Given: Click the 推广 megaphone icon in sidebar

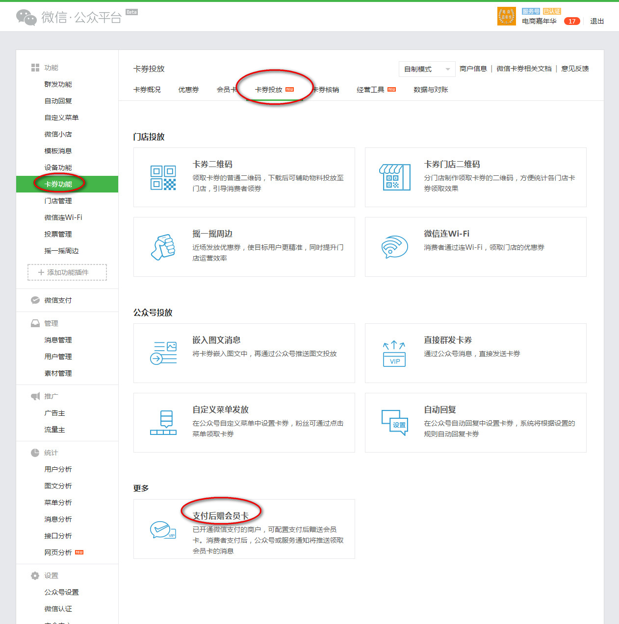Looking at the screenshot, I should click(35, 396).
